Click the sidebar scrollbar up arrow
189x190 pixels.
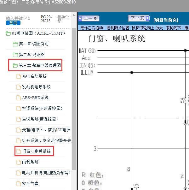[x=74, y=15]
